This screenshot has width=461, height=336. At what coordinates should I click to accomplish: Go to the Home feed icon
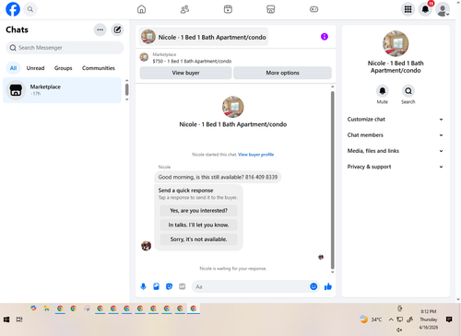pyautogui.click(x=141, y=9)
